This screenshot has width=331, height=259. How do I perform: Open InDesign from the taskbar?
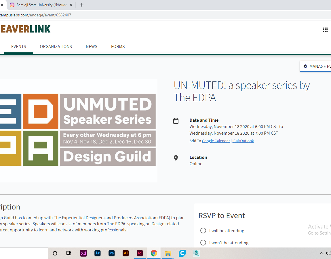pyautogui.click(x=140, y=253)
